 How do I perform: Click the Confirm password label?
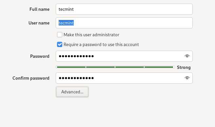[x=31, y=78]
